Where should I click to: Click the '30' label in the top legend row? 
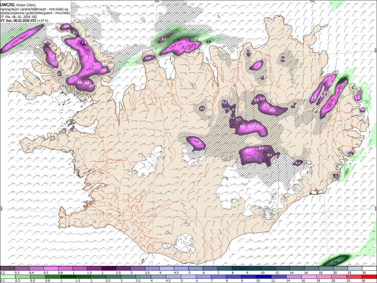[364, 273]
